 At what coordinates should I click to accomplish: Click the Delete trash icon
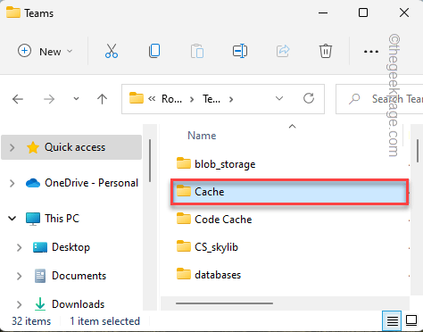[326, 51]
